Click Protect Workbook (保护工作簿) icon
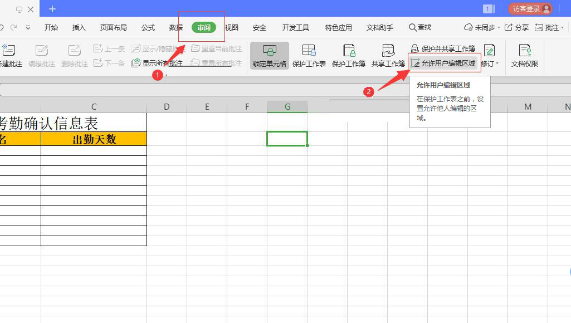571x323 pixels. point(349,50)
